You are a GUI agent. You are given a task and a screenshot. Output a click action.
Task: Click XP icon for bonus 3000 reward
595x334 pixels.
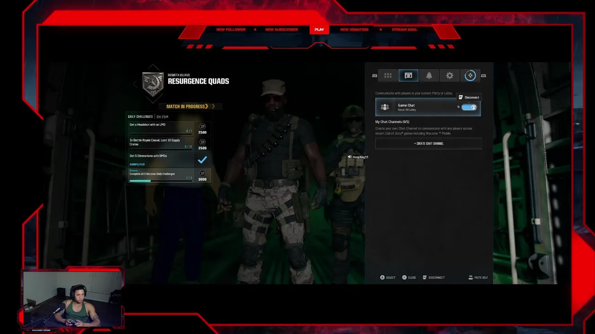202,173
